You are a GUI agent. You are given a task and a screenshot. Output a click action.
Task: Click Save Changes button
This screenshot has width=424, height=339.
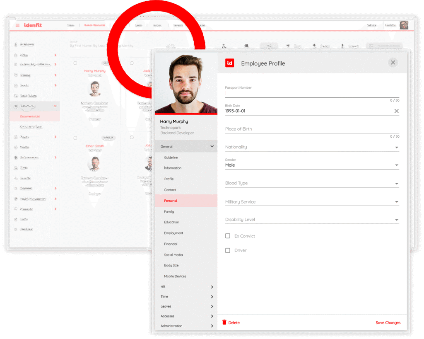tap(388, 322)
